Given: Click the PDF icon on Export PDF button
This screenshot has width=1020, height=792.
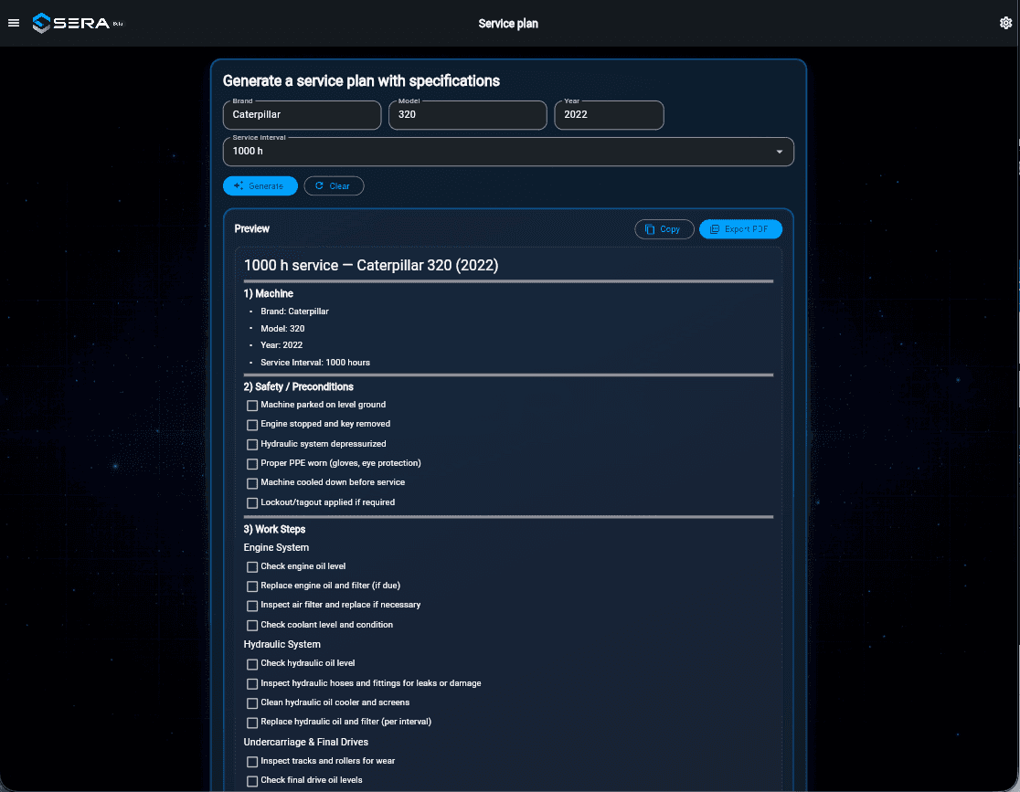Looking at the screenshot, I should (717, 228).
